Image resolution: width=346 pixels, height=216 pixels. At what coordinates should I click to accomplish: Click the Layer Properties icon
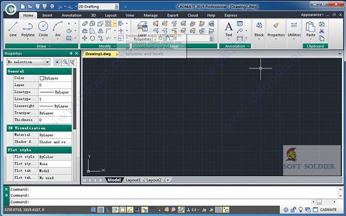click(x=142, y=27)
